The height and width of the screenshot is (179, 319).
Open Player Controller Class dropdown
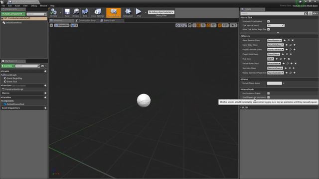[x=275, y=50]
